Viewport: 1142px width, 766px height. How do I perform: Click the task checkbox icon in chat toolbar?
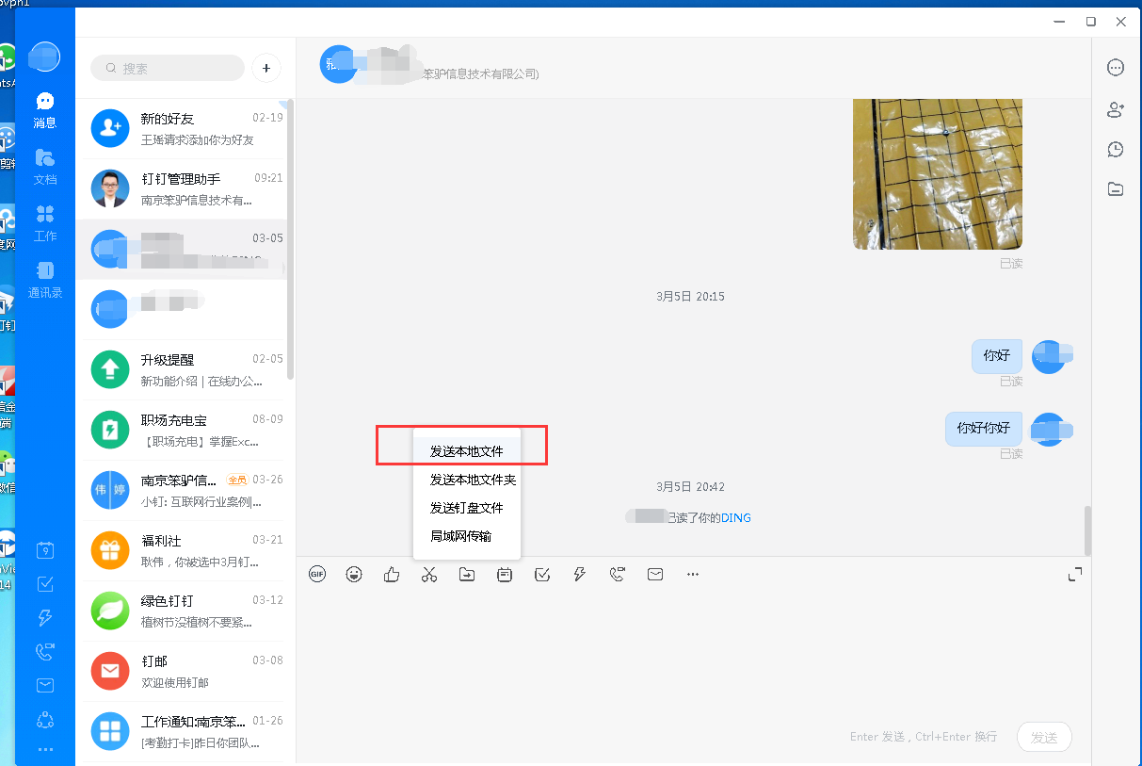pyautogui.click(x=542, y=574)
